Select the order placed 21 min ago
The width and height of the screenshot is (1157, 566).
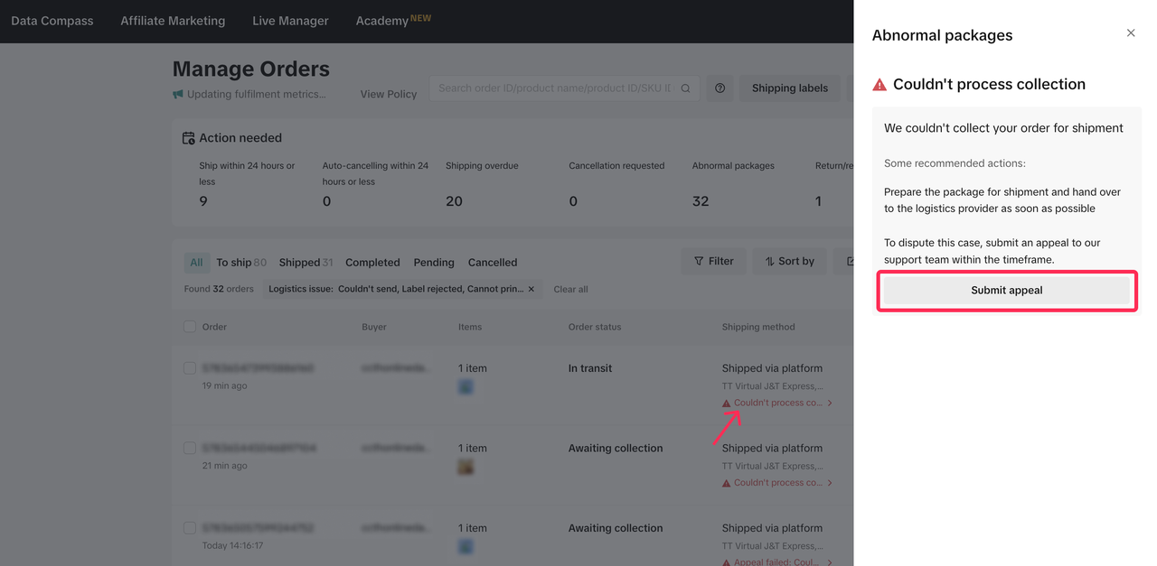190,448
